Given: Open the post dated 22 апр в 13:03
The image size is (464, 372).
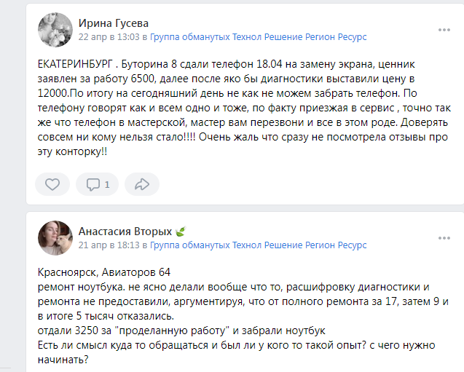Looking at the screenshot, I should click(109, 36).
